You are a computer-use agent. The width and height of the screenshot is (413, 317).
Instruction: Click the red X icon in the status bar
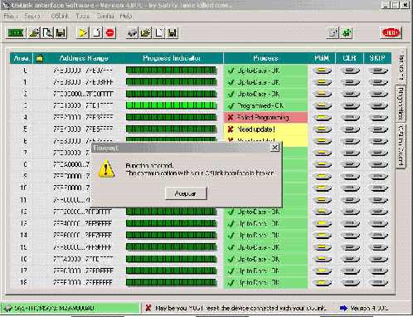tap(148, 308)
